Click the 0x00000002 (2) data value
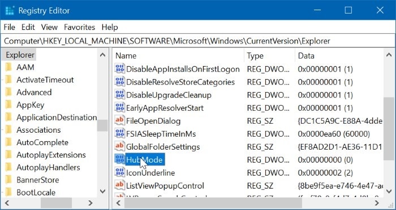Viewport: 396px width, 210px height. pos(325,173)
